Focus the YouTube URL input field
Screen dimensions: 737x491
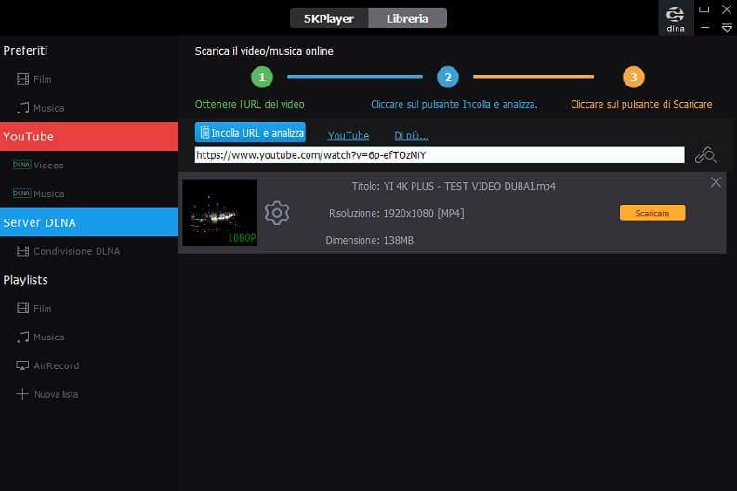coord(440,154)
